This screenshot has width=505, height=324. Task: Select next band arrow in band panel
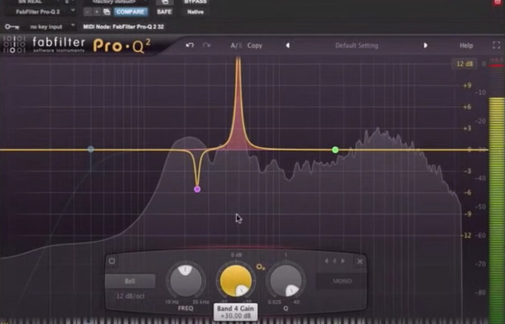click(342, 260)
